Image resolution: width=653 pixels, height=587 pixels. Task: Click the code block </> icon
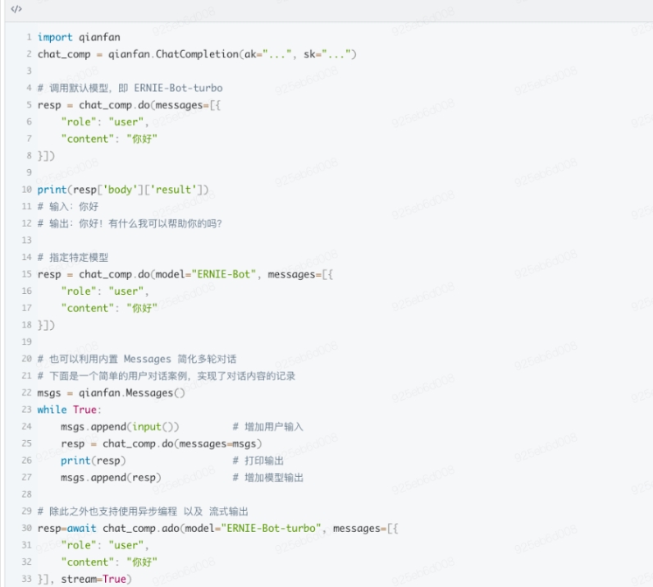pyautogui.click(x=16, y=9)
